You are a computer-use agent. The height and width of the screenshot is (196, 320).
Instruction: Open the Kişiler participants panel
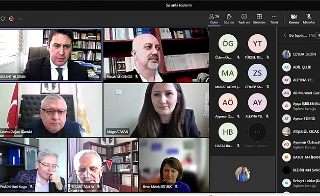[214, 18]
